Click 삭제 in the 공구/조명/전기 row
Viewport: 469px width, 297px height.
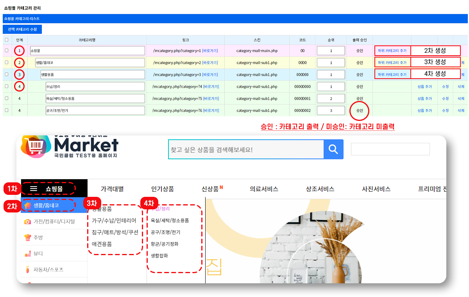[461, 110]
